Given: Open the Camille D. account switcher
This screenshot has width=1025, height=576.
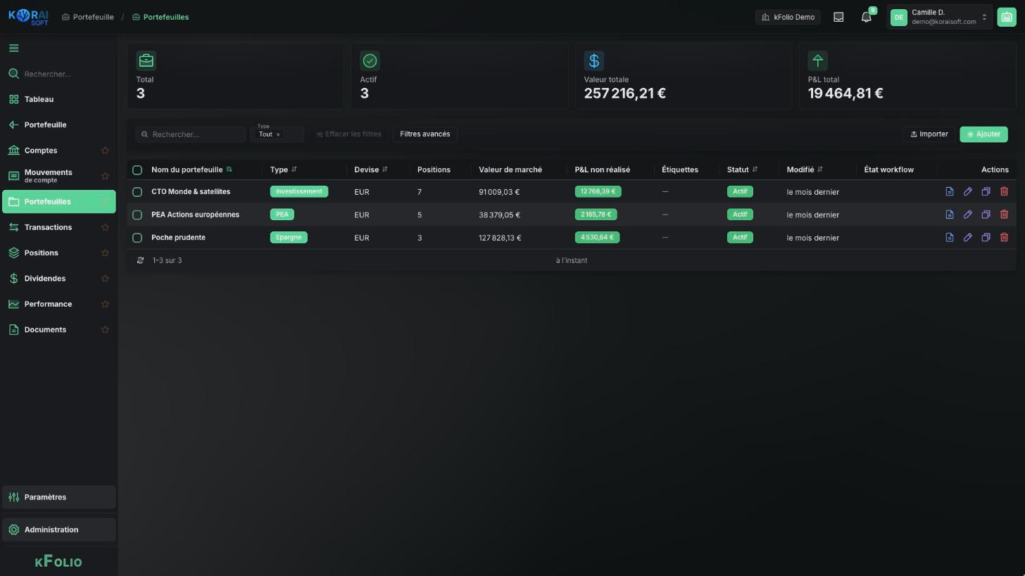Looking at the screenshot, I should coord(939,17).
